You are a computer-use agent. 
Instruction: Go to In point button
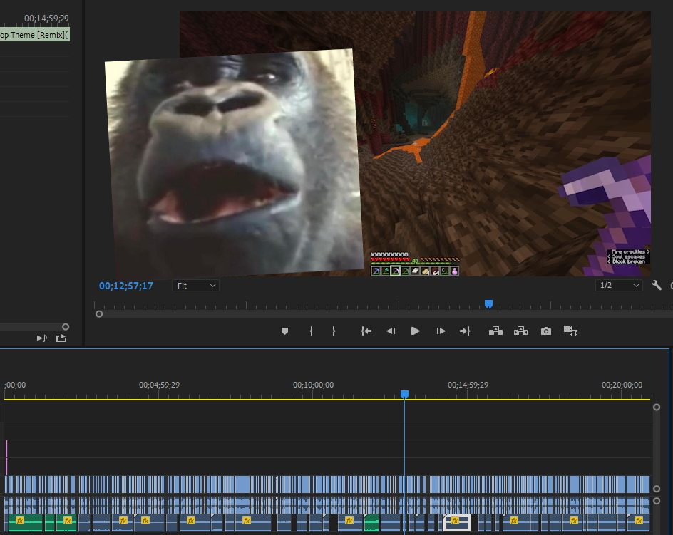[x=366, y=331]
